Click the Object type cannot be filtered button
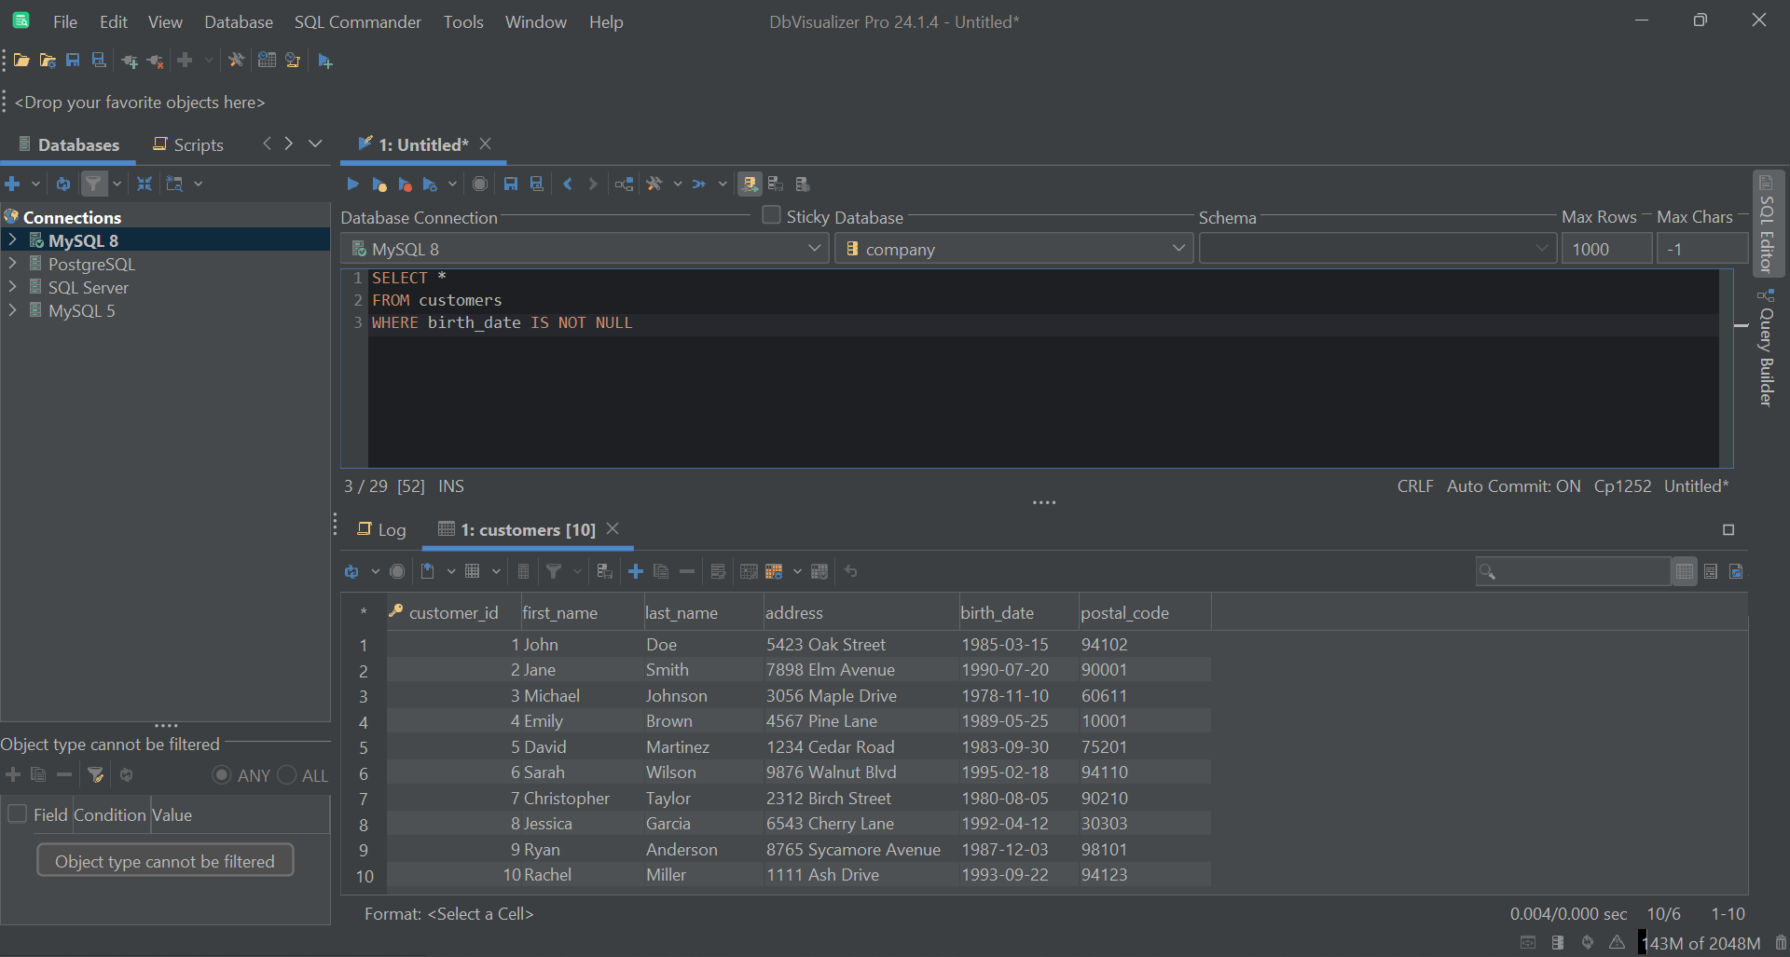This screenshot has width=1790, height=957. point(165,859)
